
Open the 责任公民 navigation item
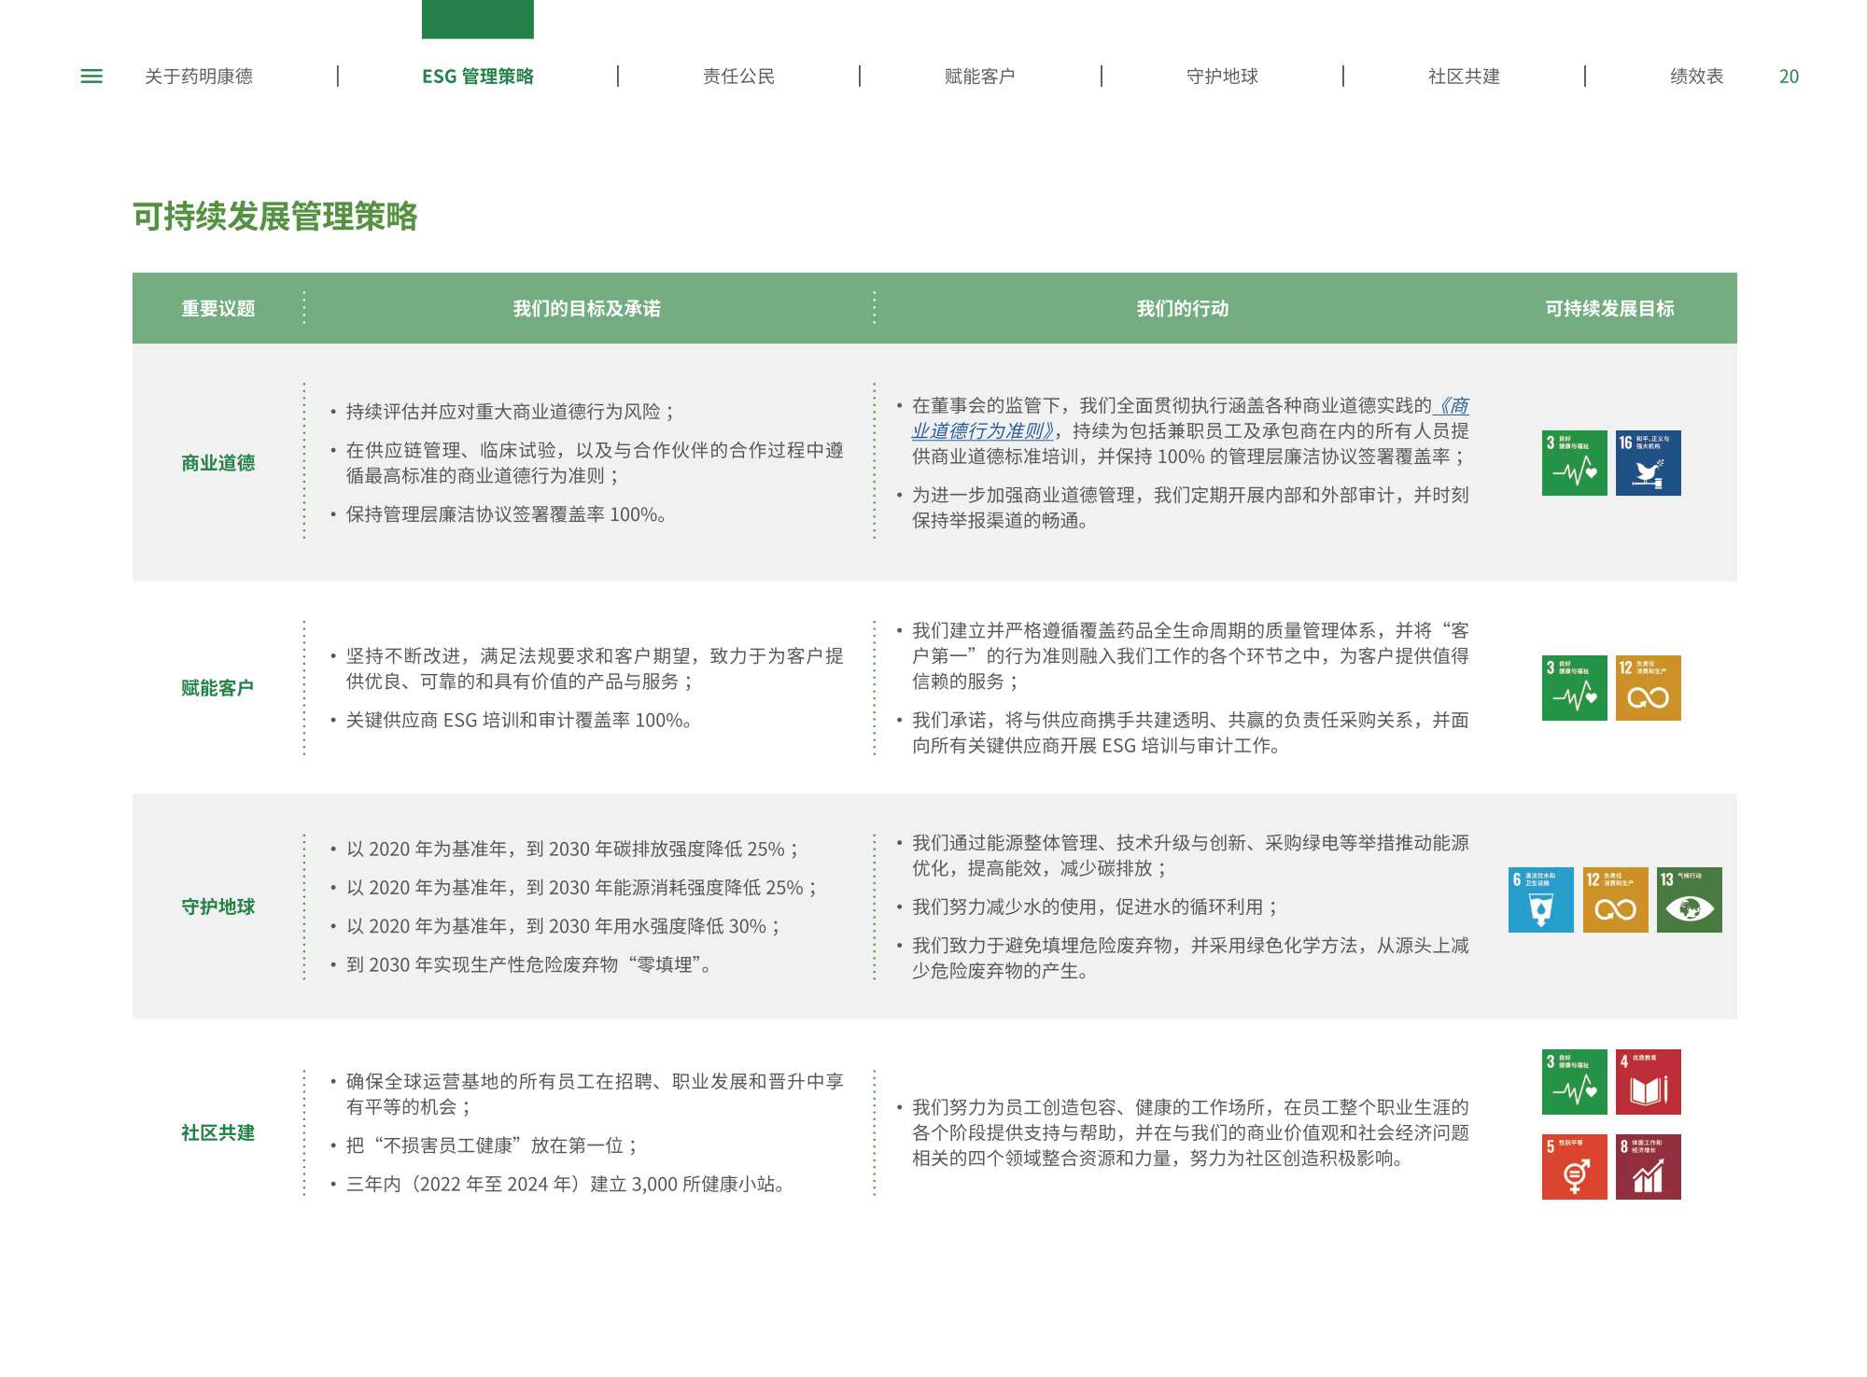point(738,77)
